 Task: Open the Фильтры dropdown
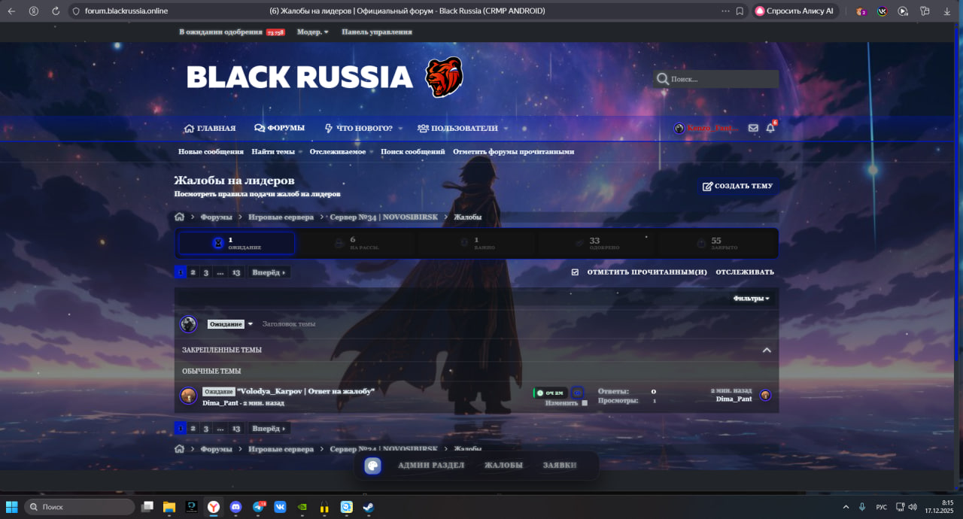pyautogui.click(x=752, y=299)
